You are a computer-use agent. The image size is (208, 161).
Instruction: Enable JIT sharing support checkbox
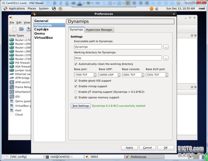pos(76,92)
